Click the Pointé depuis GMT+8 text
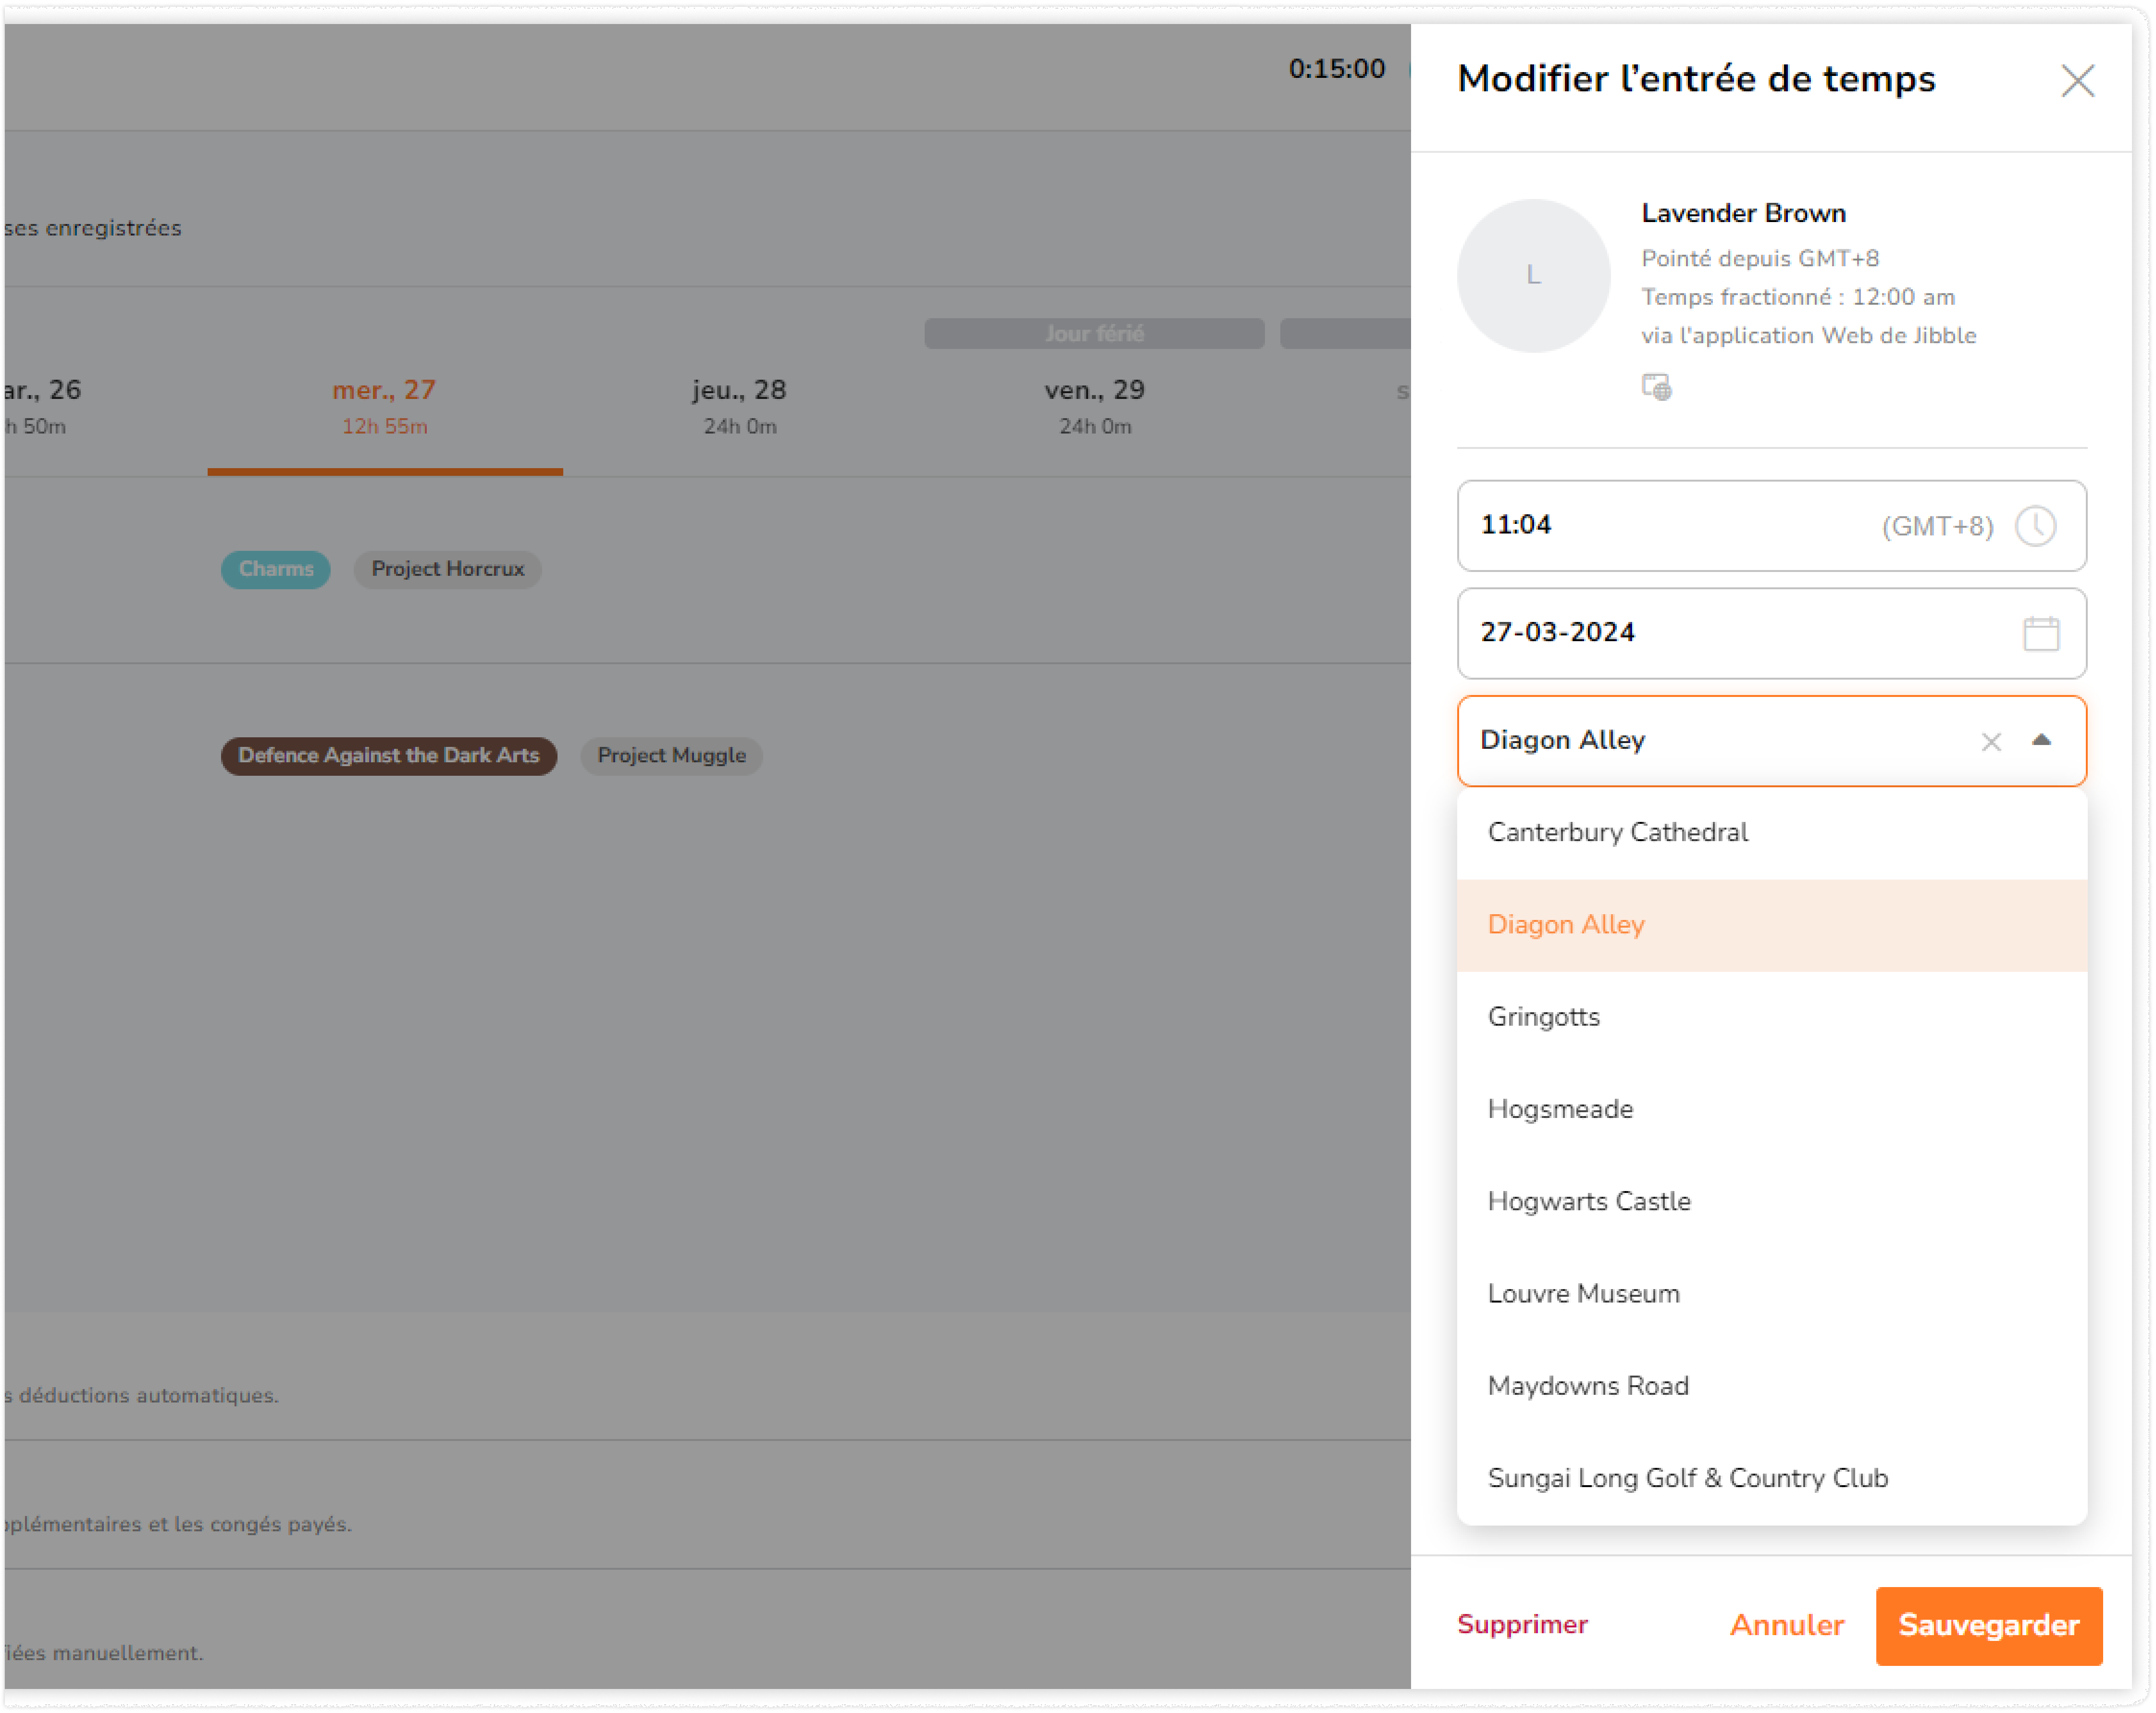 point(1760,259)
